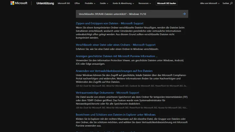Open the Microsoft logo home link
Viewport: 235px width, 132px height.
pyautogui.click(x=19, y=3)
